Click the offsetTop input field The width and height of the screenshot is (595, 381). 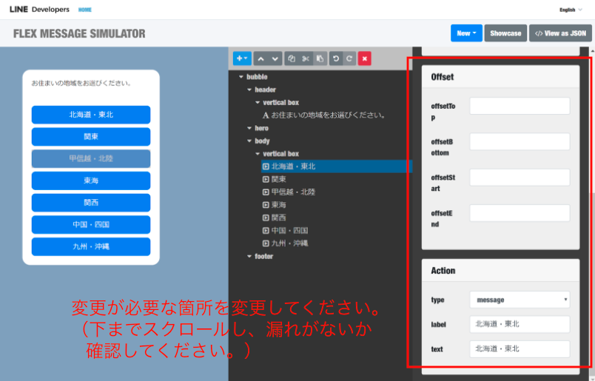(x=520, y=106)
